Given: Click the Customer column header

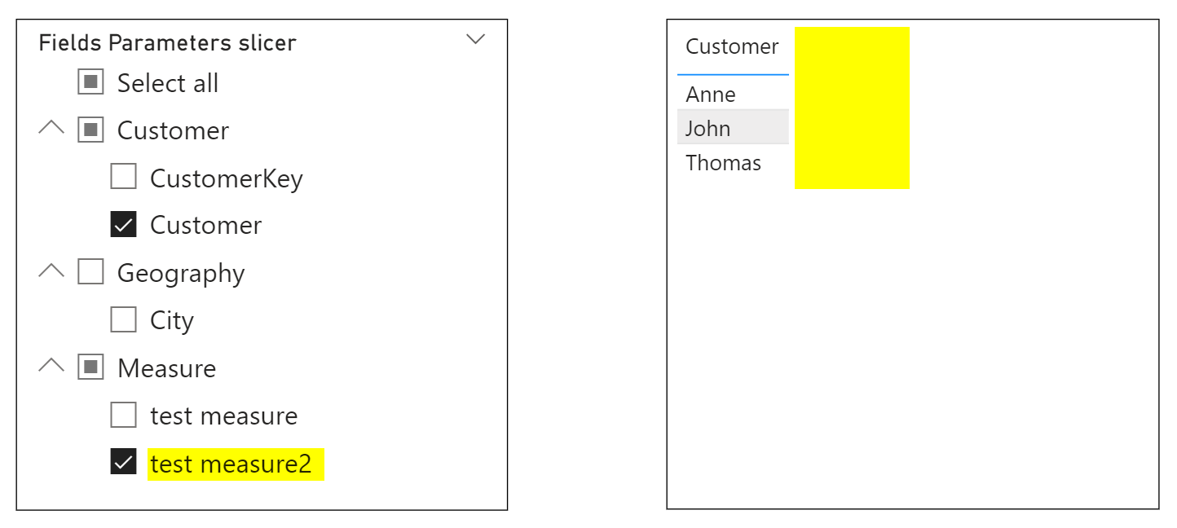Looking at the screenshot, I should coord(731,46).
